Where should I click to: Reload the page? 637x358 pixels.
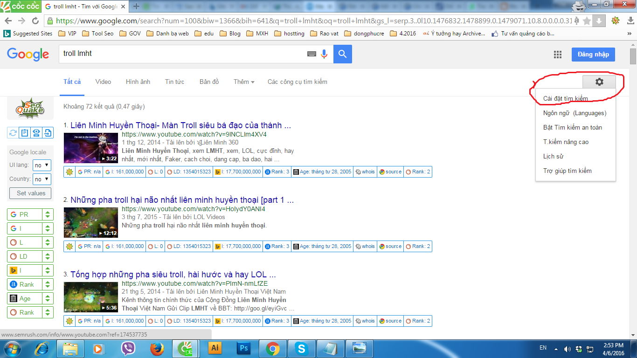(x=35, y=21)
